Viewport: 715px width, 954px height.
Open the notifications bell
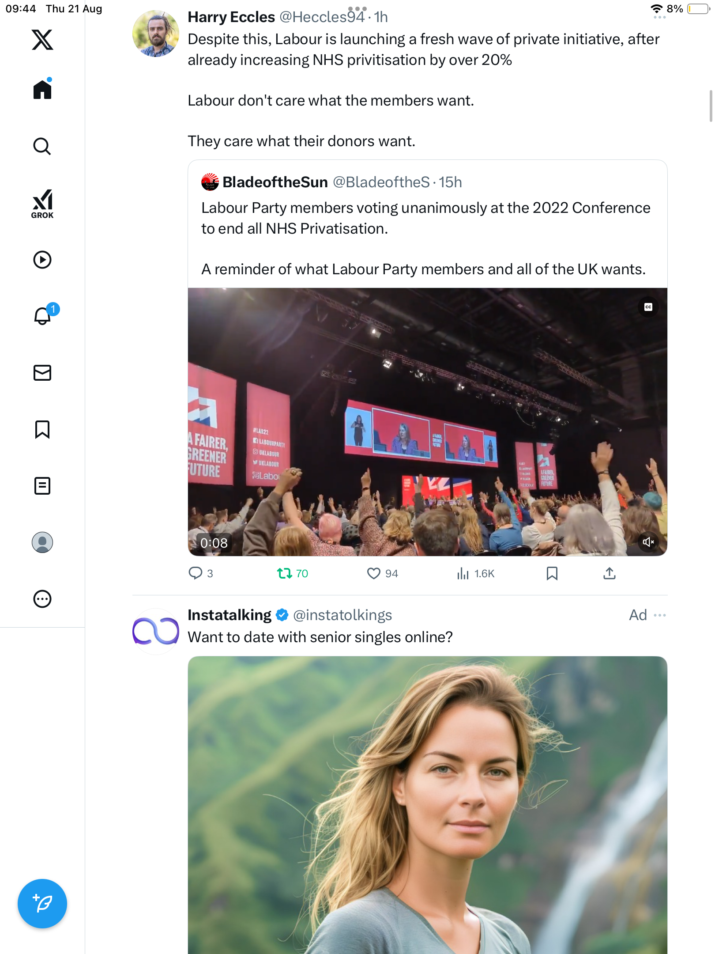pos(43,316)
